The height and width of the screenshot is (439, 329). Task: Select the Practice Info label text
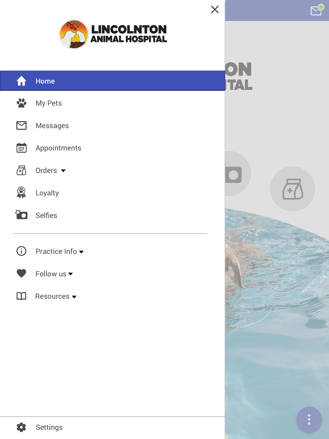tap(56, 251)
